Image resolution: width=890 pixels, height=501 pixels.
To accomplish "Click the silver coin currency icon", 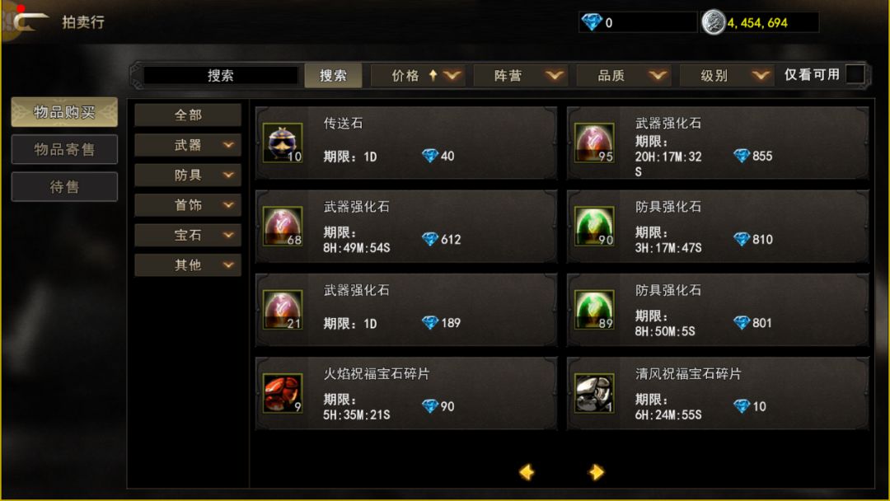I will [714, 23].
